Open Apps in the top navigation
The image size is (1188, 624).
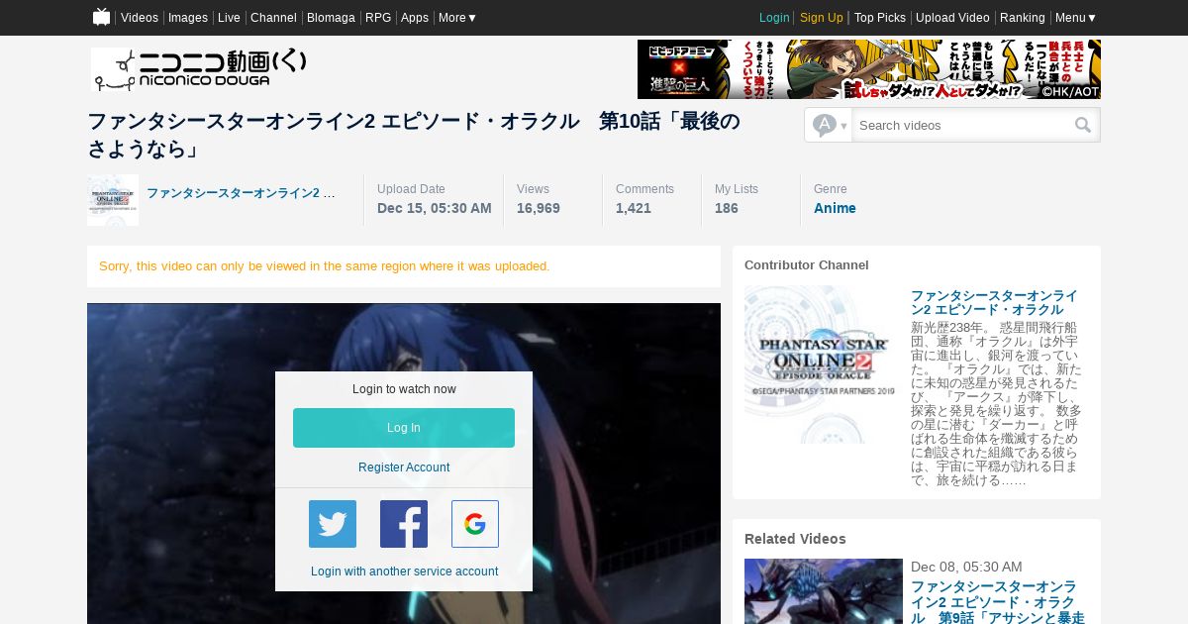coord(415,18)
